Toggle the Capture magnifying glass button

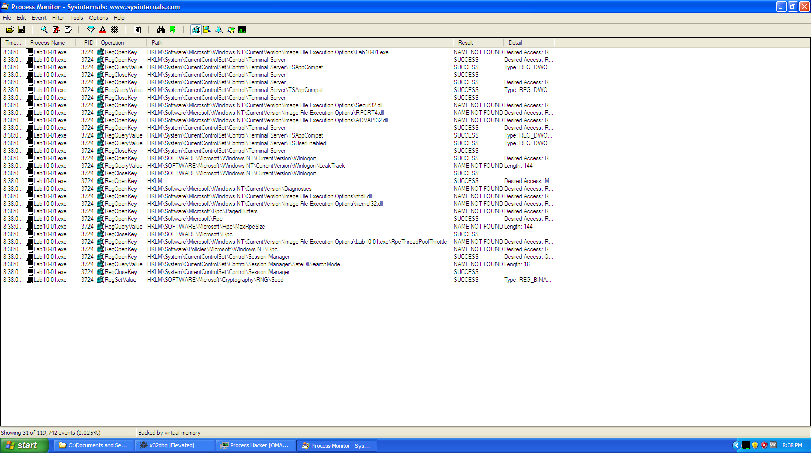pyautogui.click(x=44, y=30)
